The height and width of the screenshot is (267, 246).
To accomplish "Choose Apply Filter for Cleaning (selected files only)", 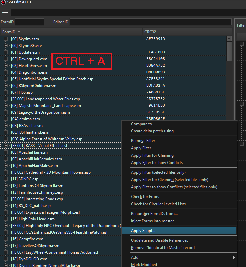I will 179,180.
